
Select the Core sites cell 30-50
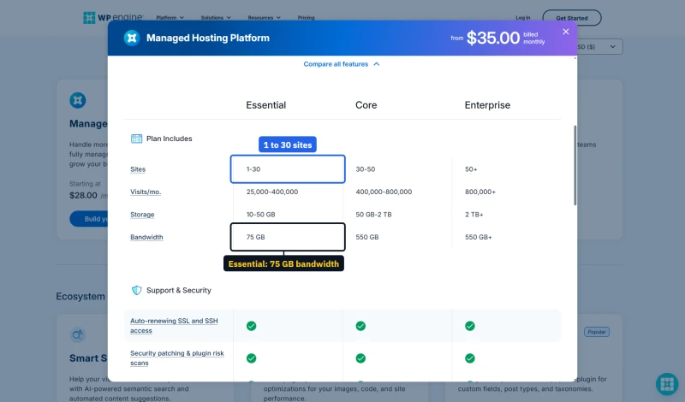click(366, 169)
